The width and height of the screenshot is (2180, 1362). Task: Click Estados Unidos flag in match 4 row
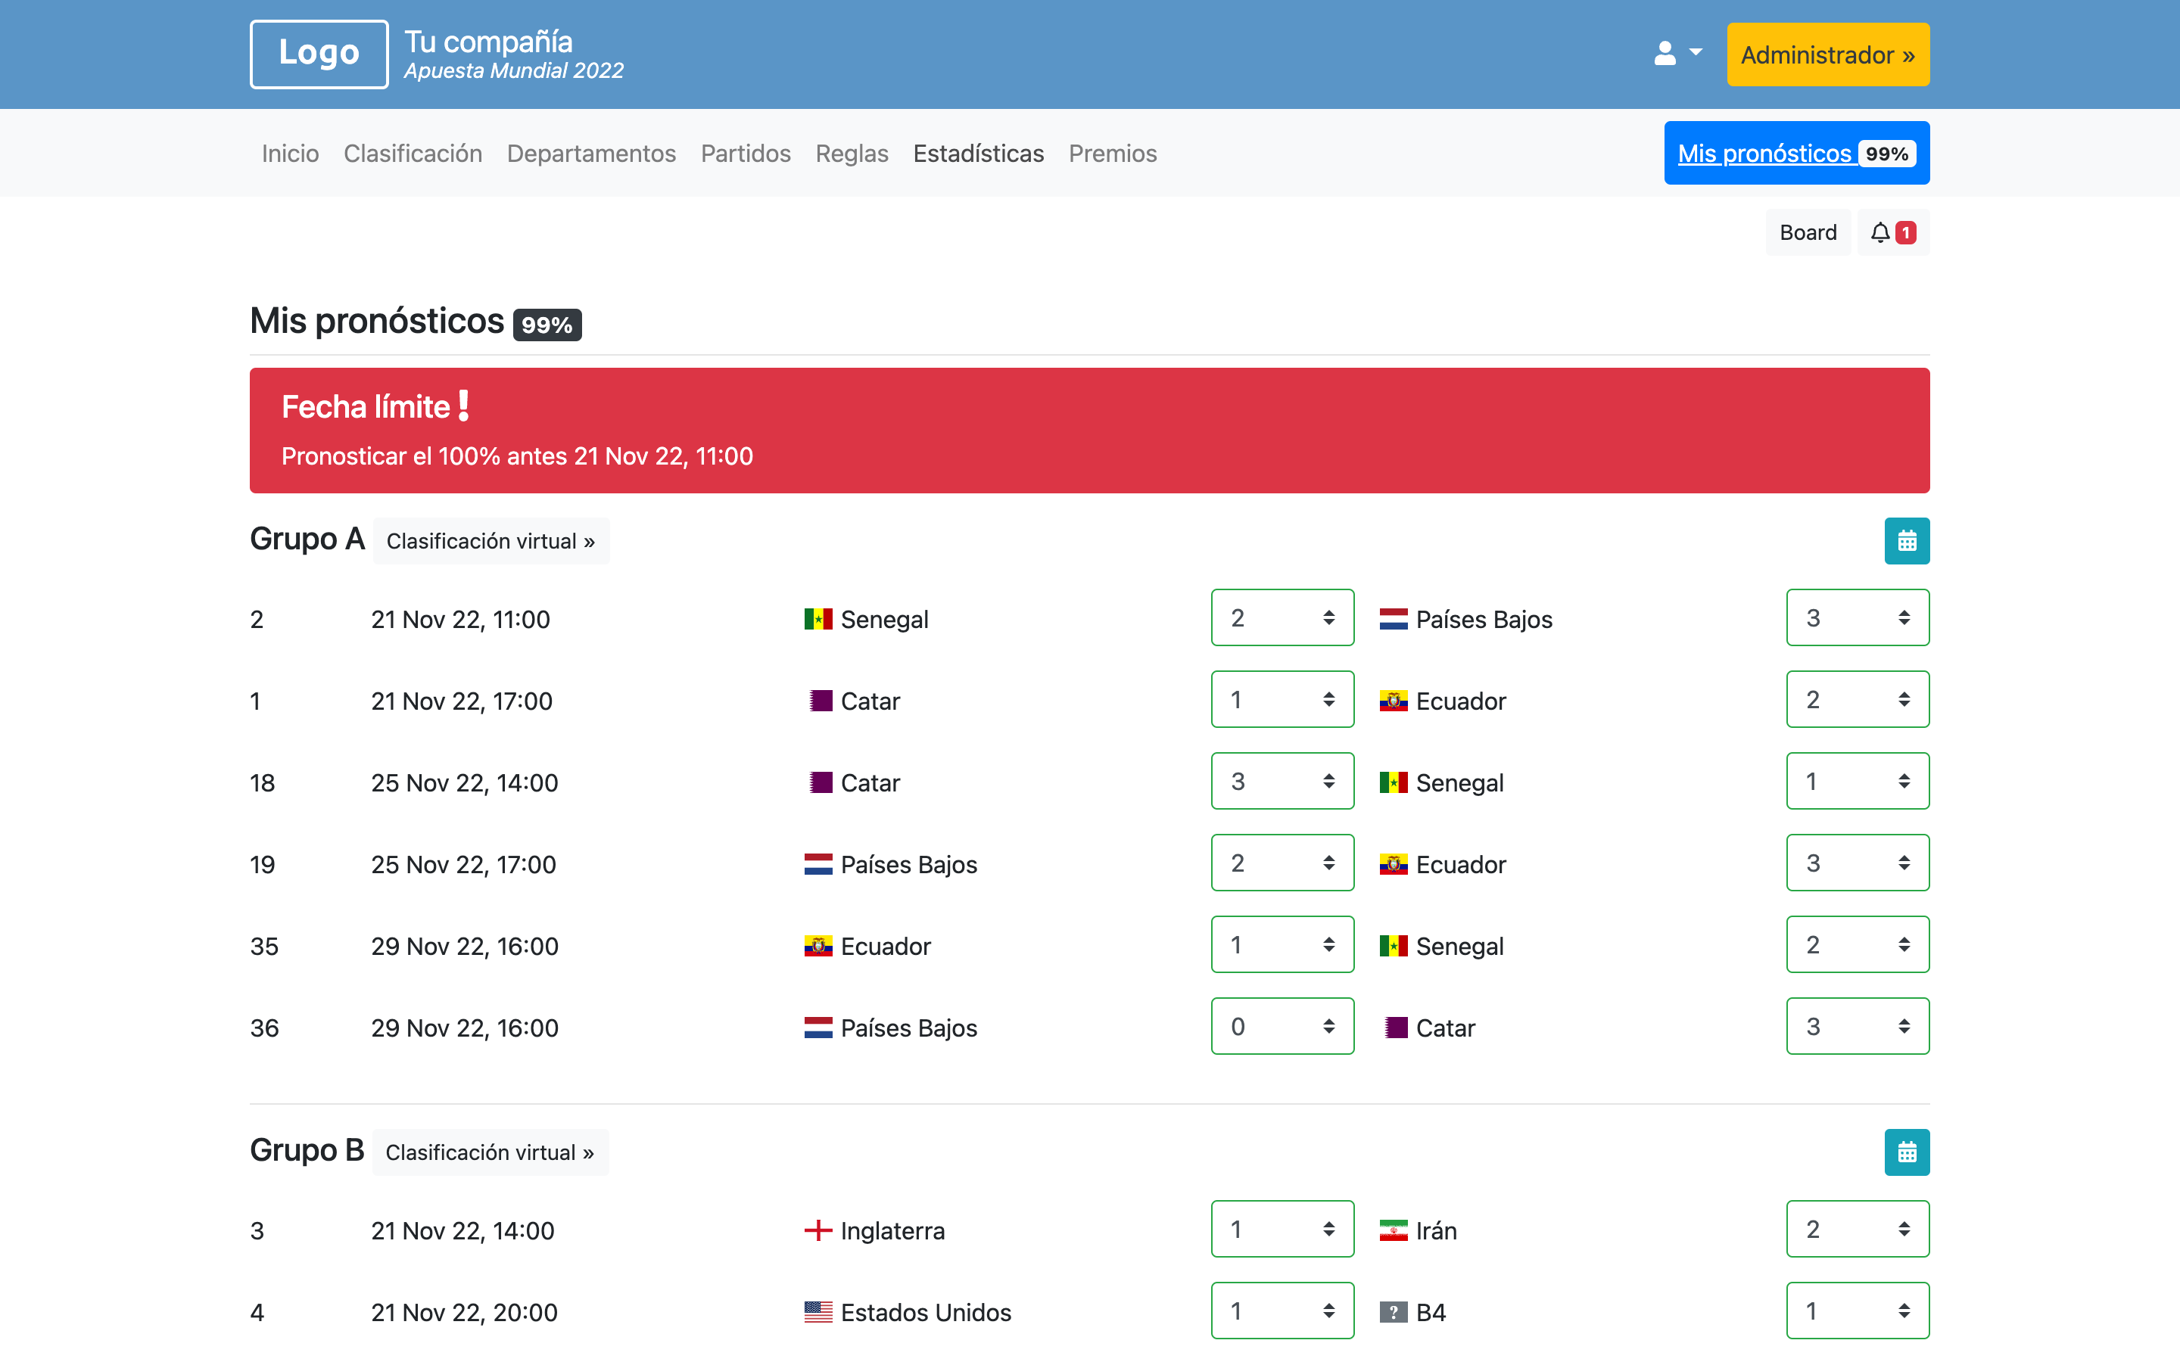(818, 1313)
